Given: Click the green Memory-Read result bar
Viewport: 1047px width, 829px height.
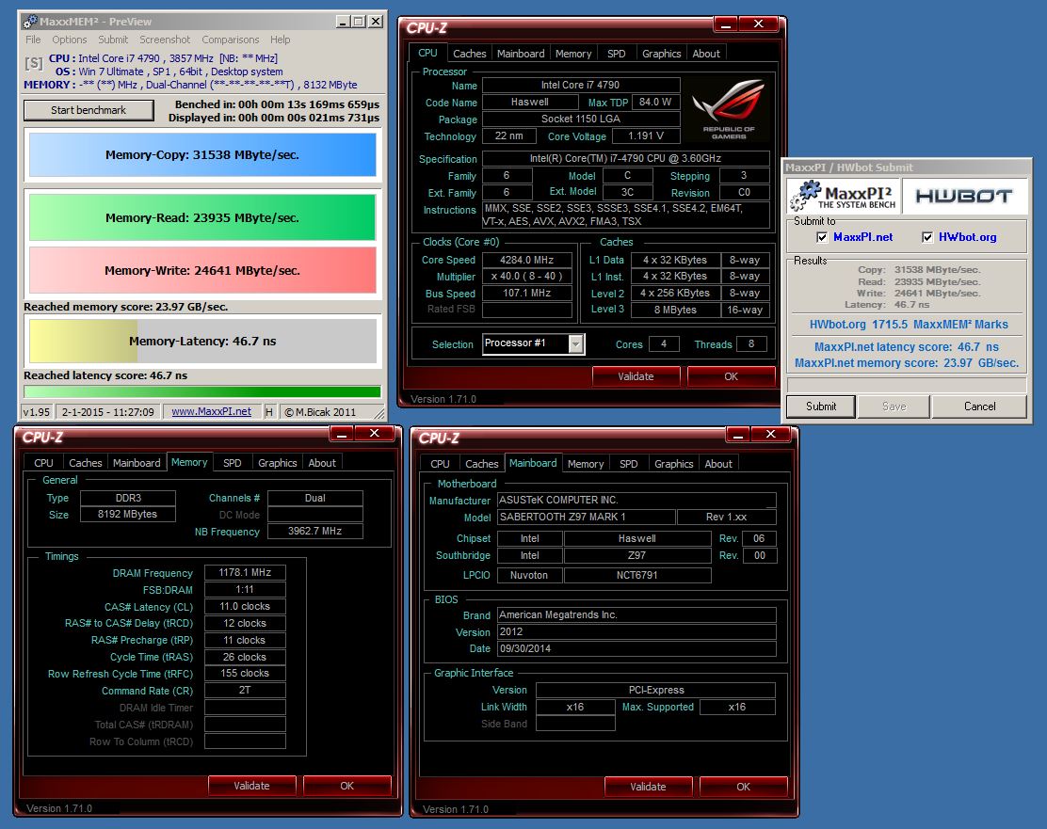Looking at the screenshot, I should (202, 217).
